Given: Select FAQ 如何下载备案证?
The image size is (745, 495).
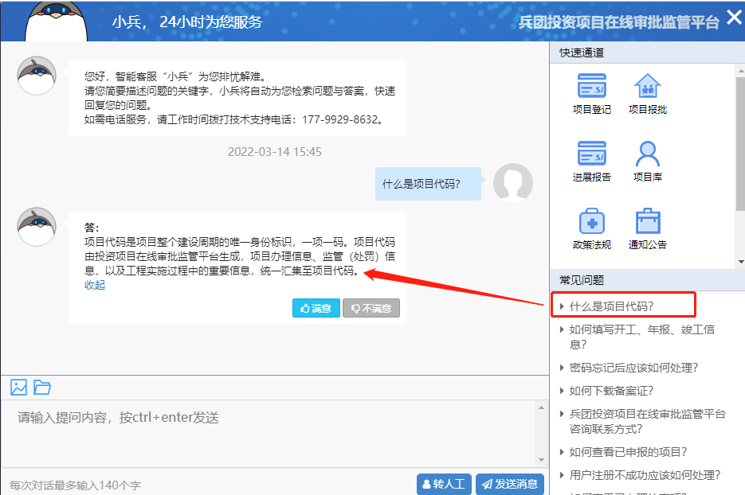Looking at the screenshot, I should coord(611,391).
